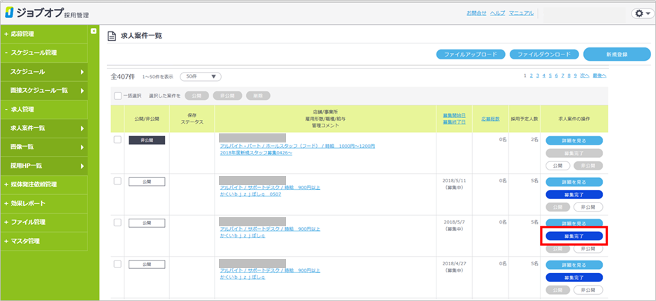Select checkbox of the 2018/5/11 job row
This screenshot has width=656, height=301.
(x=117, y=180)
